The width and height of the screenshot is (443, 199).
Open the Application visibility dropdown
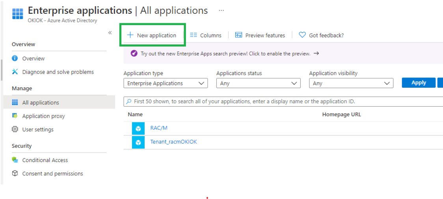(x=351, y=83)
